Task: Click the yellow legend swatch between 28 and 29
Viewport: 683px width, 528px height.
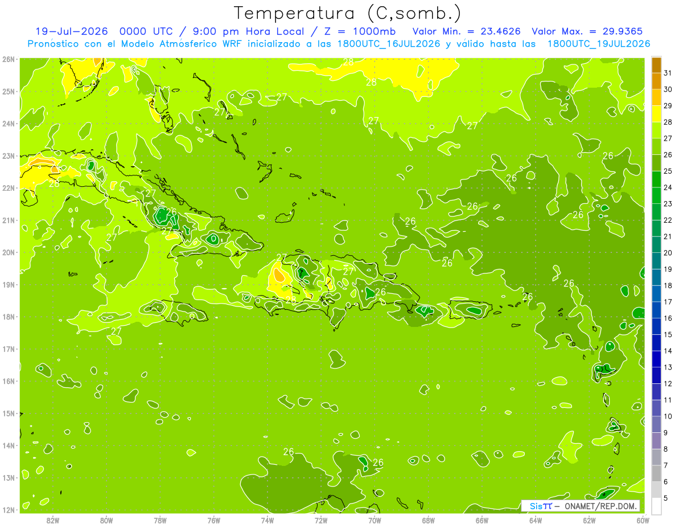Action: pyautogui.click(x=656, y=114)
